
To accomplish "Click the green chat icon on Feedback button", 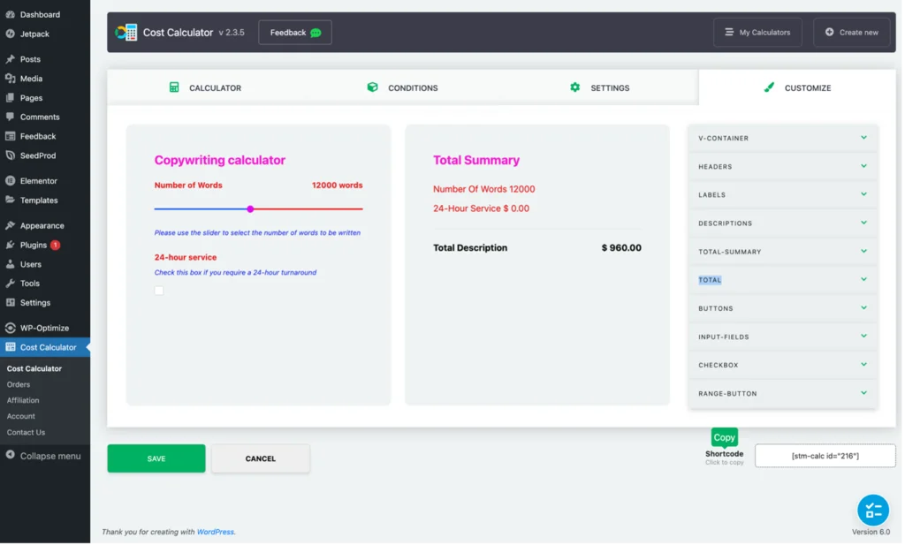I will pos(316,33).
